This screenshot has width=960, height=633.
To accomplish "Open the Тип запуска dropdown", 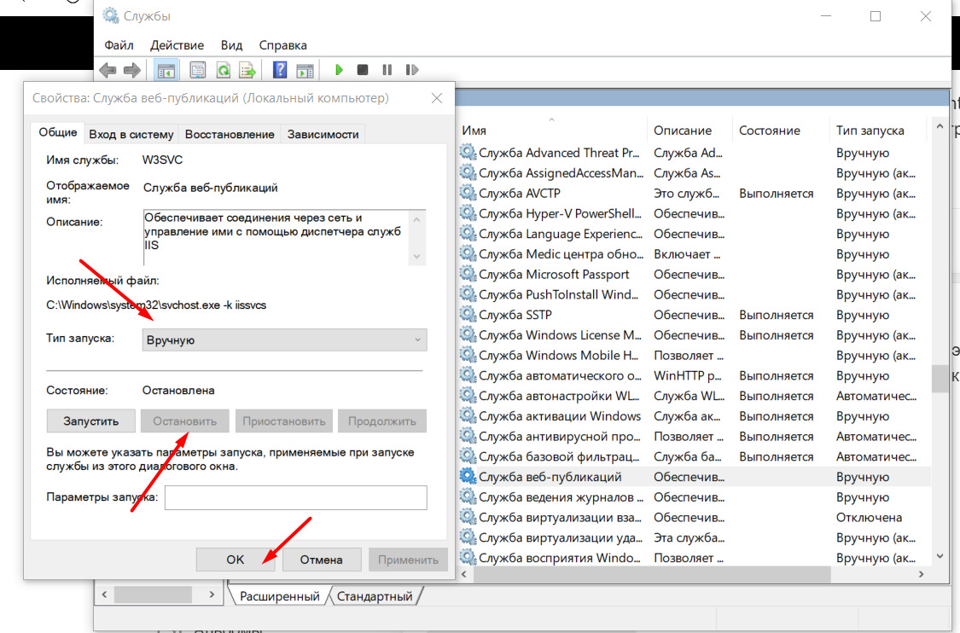I will click(x=284, y=340).
